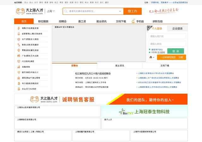
Task: Click the 锦子人才 company box
Action: [145, 123]
